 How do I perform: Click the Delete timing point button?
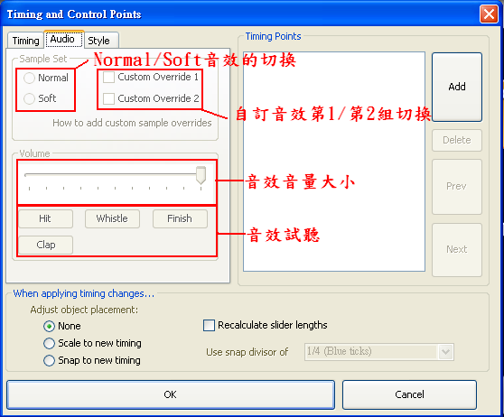coord(457,140)
